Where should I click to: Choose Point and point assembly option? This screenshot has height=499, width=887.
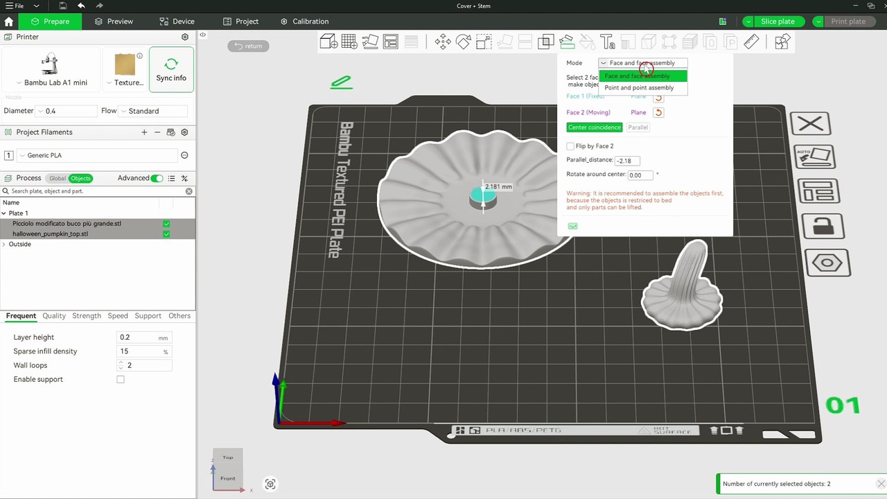point(639,88)
